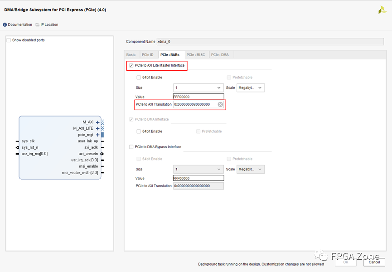This screenshot has width=392, height=272.
Task: Switch to the Basic tab
Action: [131, 55]
